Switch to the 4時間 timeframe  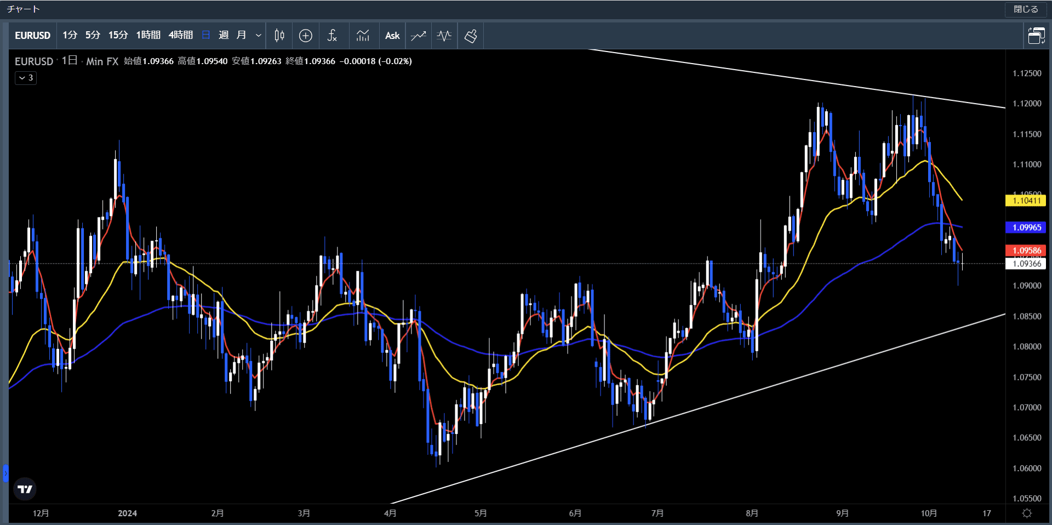pyautogui.click(x=181, y=36)
